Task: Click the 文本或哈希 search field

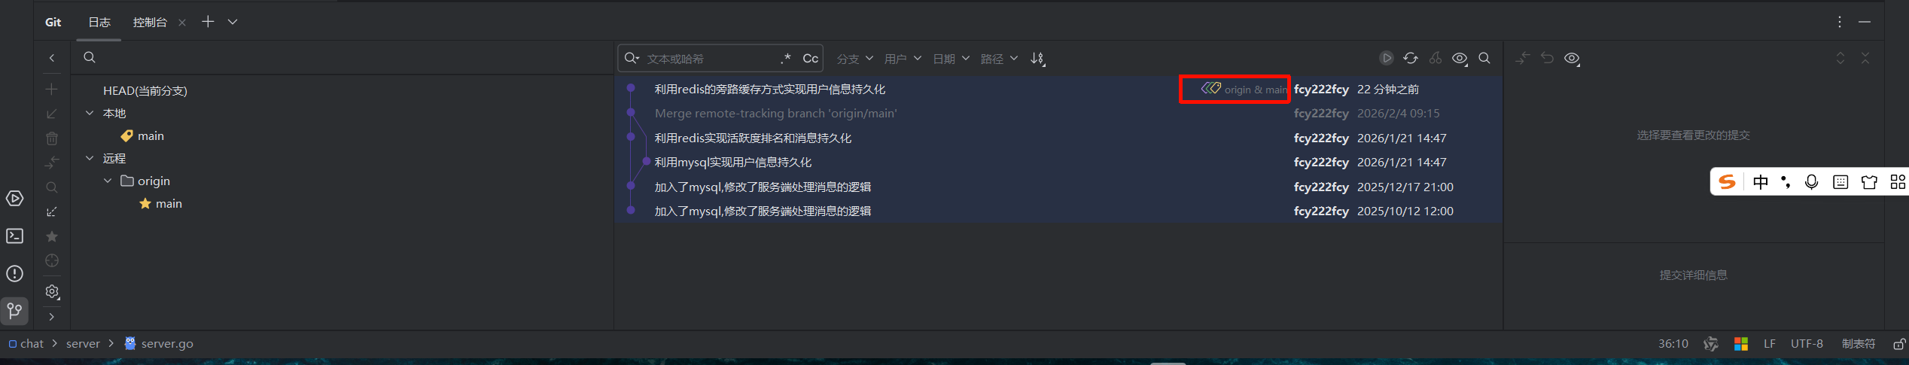Action: pyautogui.click(x=711, y=59)
